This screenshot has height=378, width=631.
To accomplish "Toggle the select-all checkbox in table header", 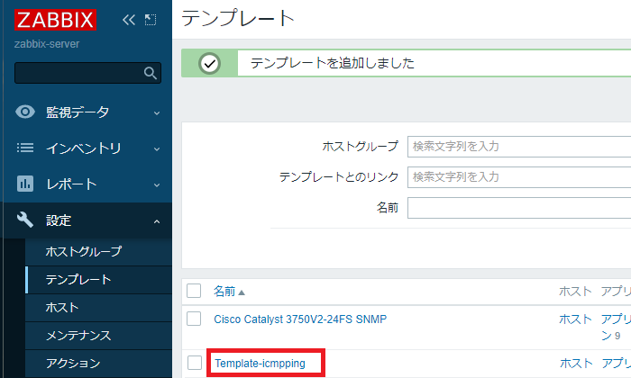I will (x=194, y=291).
